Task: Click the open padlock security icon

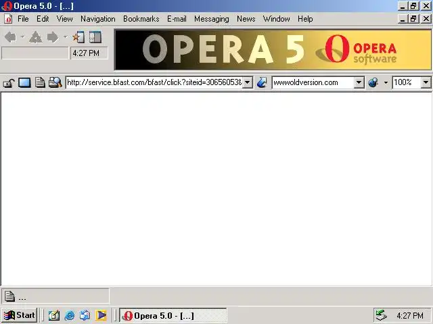Action: click(9, 82)
